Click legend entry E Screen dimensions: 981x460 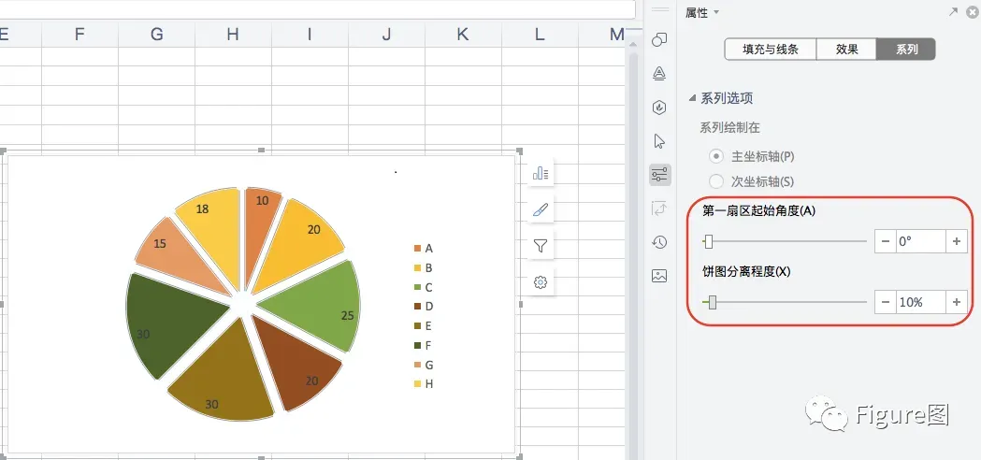[424, 326]
